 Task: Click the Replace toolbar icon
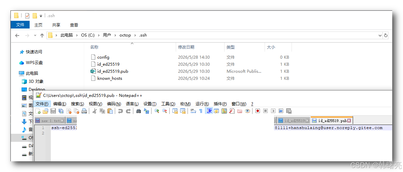pyautogui.click(x=146, y=111)
